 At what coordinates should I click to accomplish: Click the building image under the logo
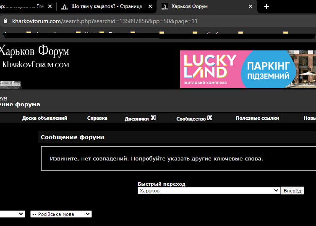point(10,84)
